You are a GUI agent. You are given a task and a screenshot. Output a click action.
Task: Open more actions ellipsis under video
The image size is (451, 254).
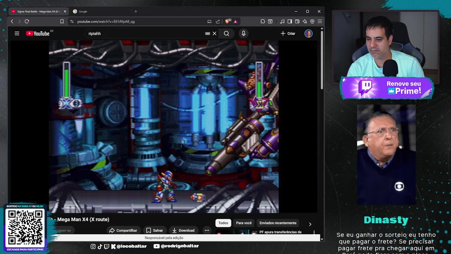207,230
